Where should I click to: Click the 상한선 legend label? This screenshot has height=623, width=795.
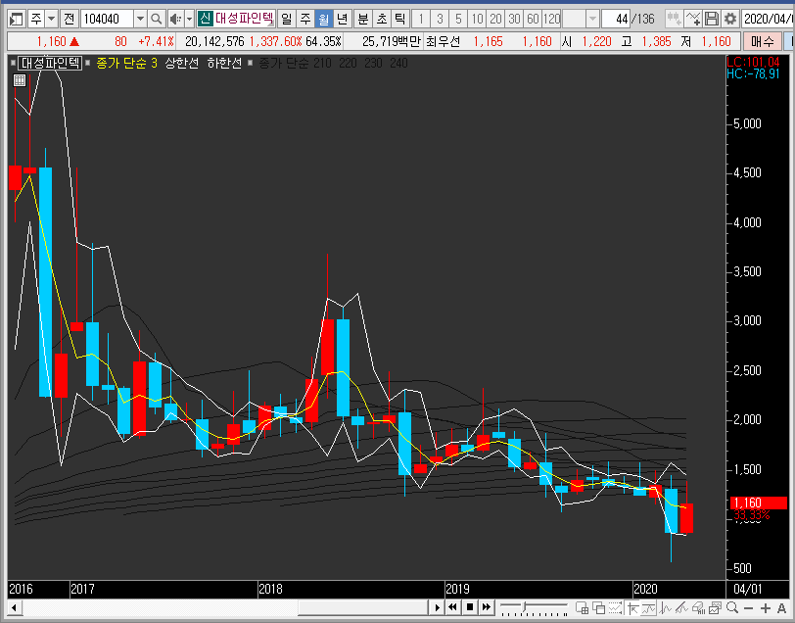[181, 63]
